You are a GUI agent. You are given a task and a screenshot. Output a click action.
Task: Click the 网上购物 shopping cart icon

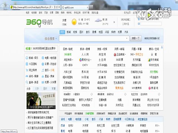click(27, 70)
